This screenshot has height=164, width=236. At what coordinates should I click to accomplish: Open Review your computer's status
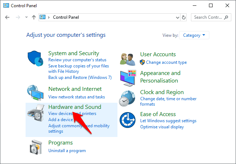tap(77, 60)
